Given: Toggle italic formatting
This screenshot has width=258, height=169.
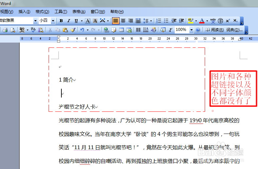Looking at the screenshot, I should pyautogui.click(x=69, y=21).
